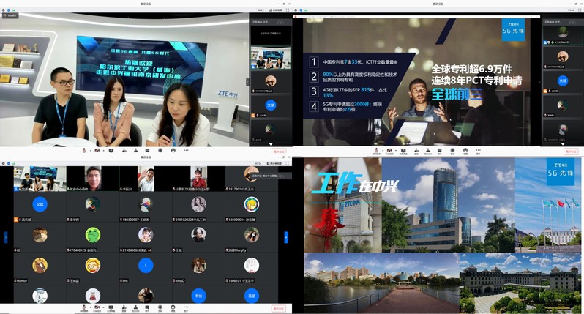Start recording in top-right meeting toolbar
The image size is (584, 314).
452,150
